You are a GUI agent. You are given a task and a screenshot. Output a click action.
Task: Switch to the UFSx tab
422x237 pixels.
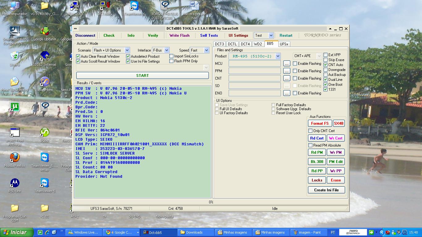pyautogui.click(x=284, y=44)
